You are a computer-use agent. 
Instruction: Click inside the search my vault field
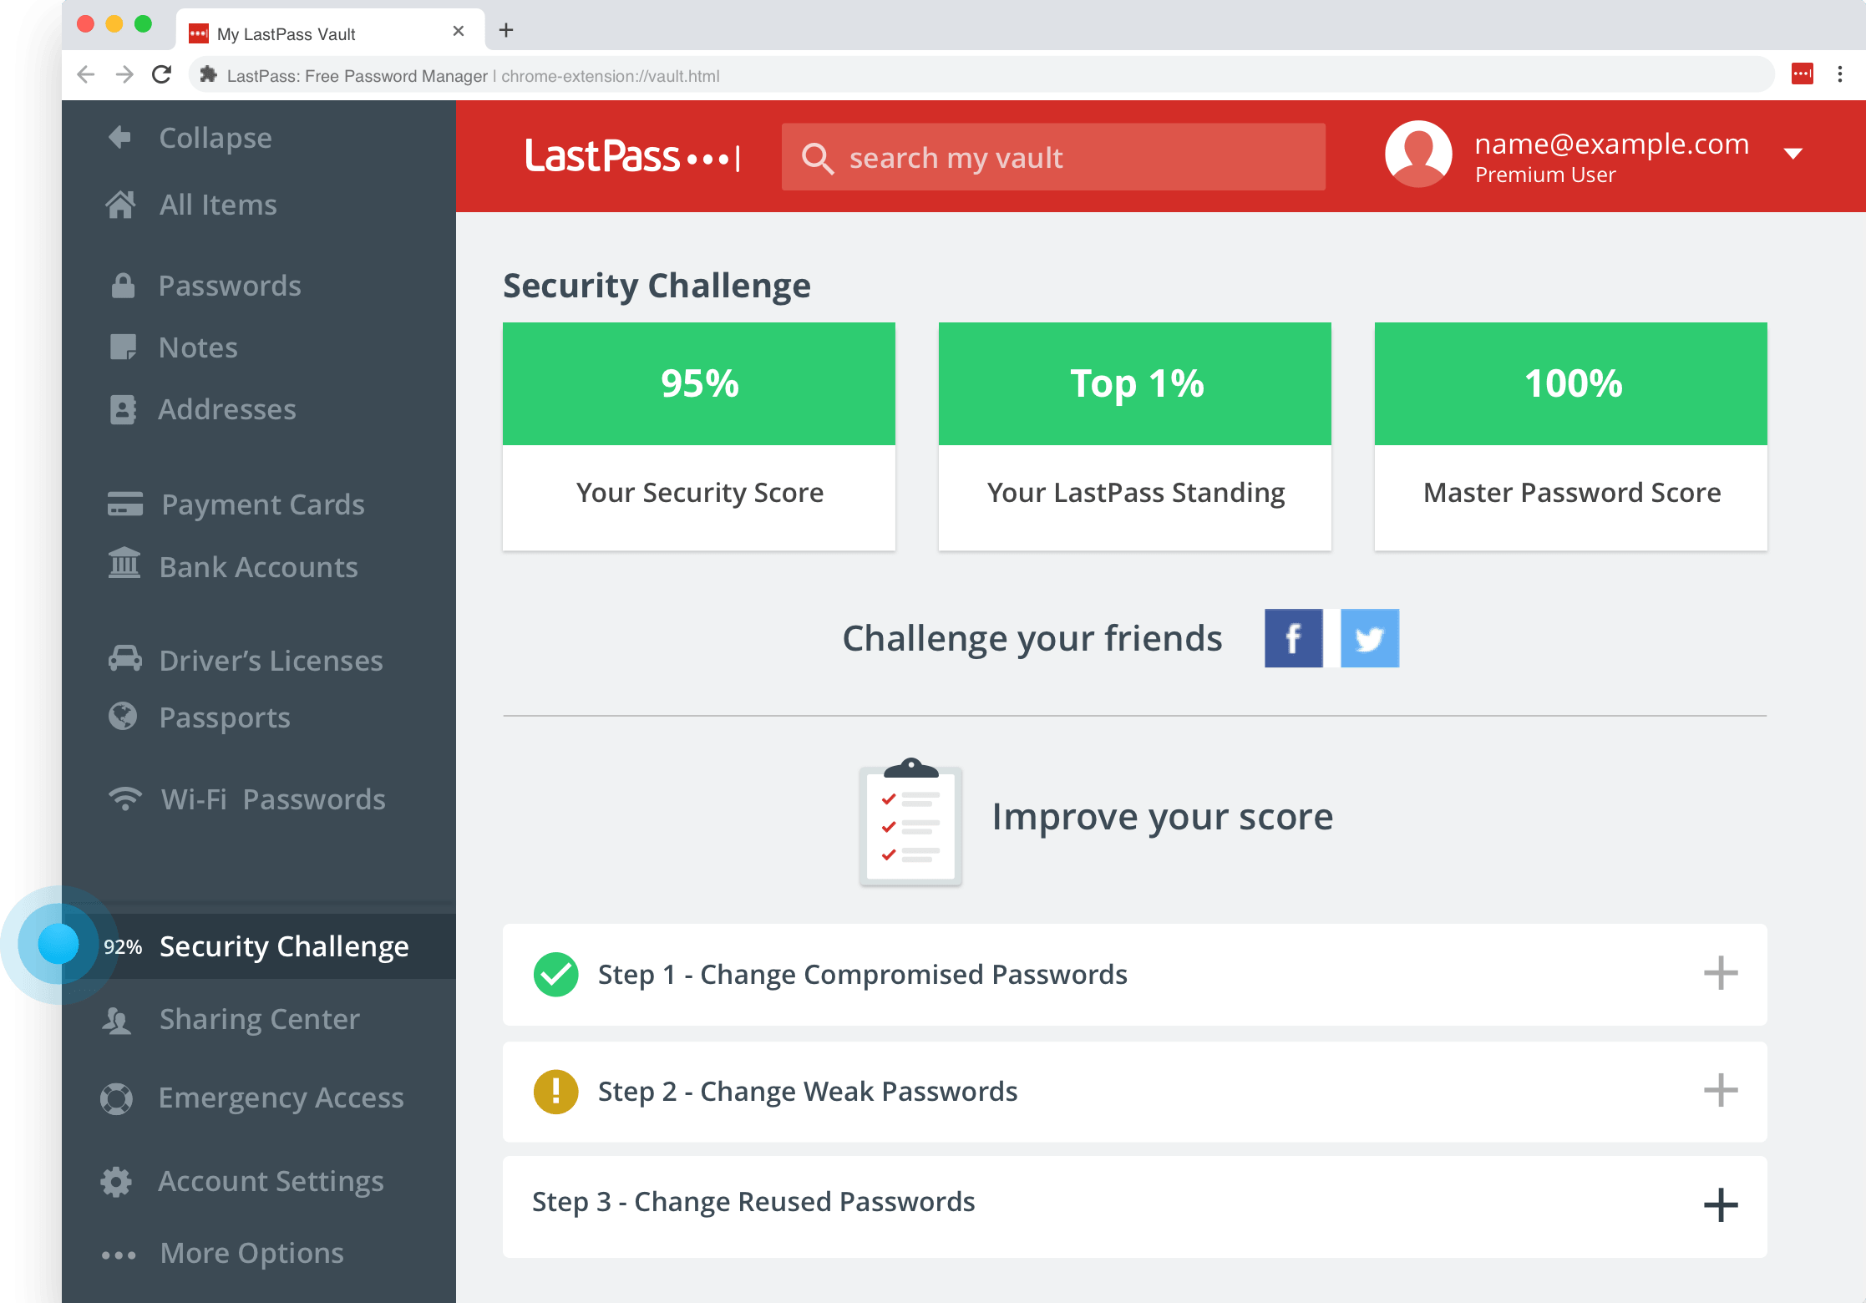1052,157
